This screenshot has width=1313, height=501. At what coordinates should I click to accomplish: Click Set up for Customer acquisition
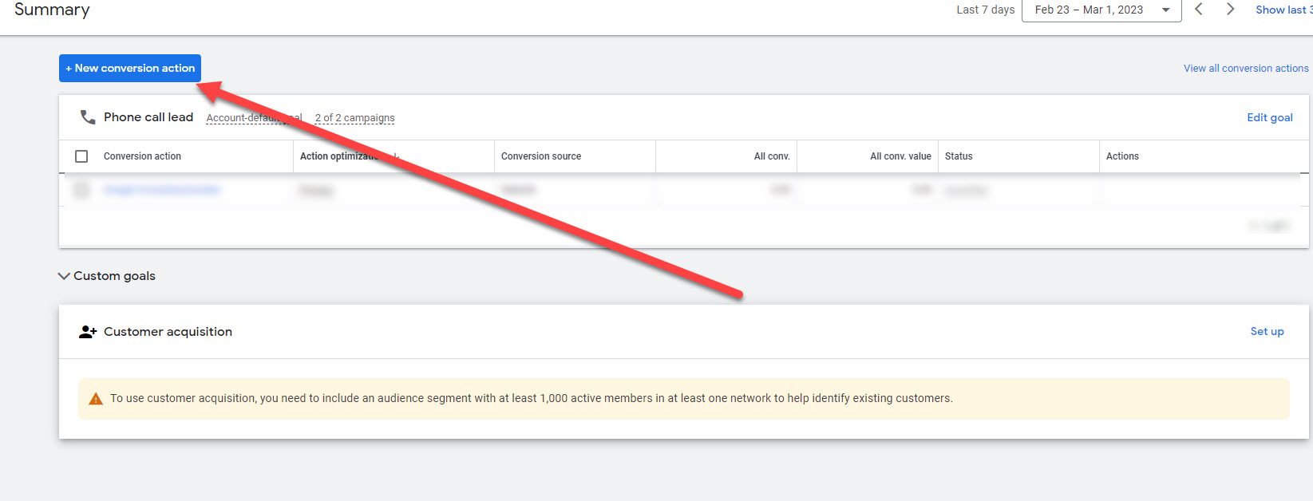[x=1267, y=332]
